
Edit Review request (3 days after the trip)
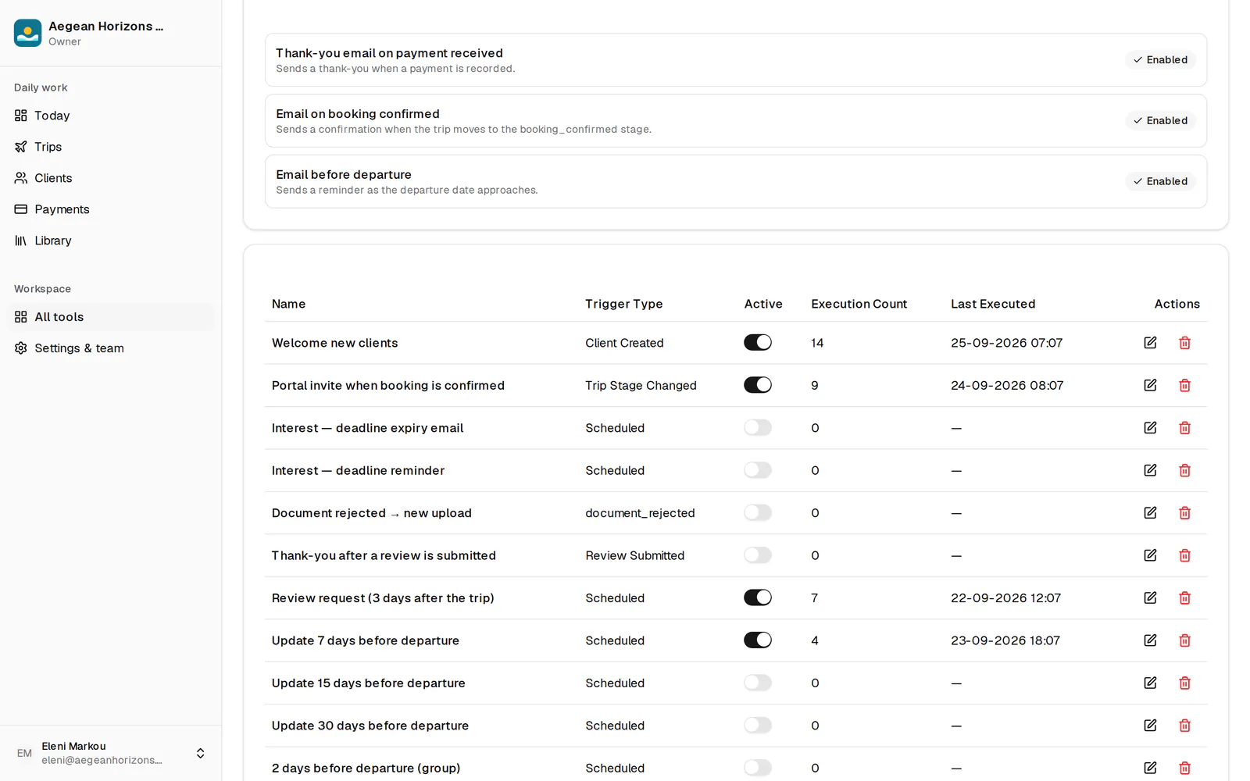tap(1150, 598)
